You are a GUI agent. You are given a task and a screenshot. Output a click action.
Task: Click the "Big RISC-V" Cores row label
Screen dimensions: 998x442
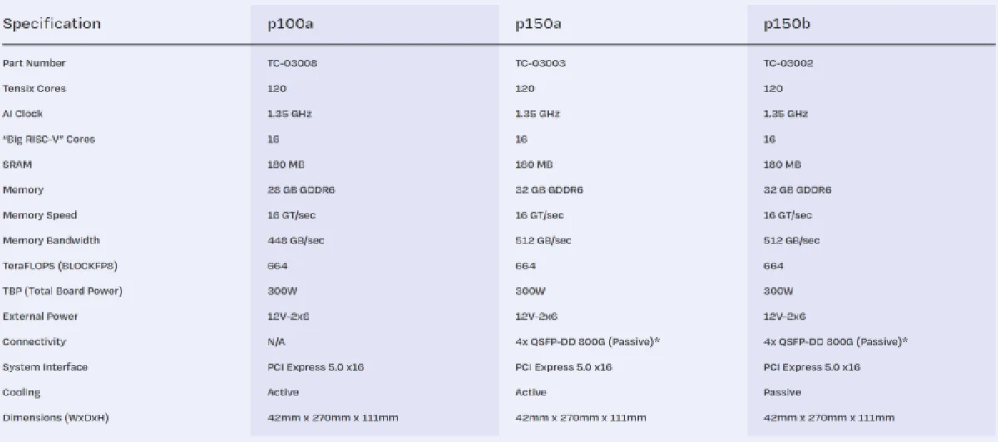pyautogui.click(x=49, y=140)
